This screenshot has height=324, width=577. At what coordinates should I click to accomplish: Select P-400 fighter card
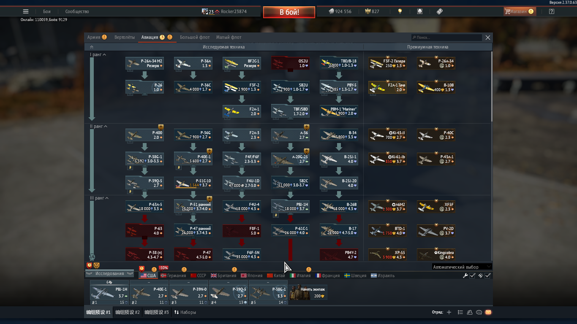144,135
